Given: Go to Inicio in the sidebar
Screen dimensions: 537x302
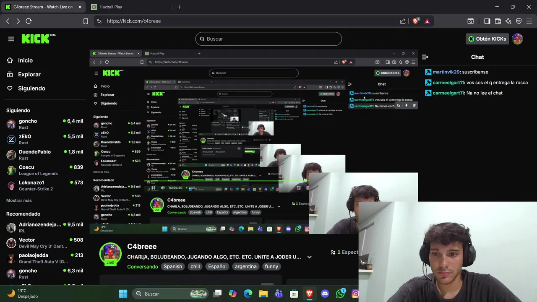Looking at the screenshot, I should 25,60.
